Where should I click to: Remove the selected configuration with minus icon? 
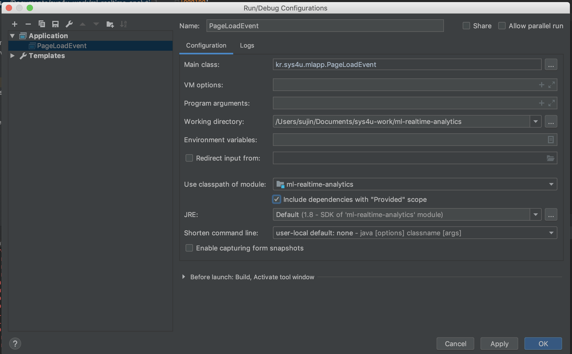tap(28, 24)
